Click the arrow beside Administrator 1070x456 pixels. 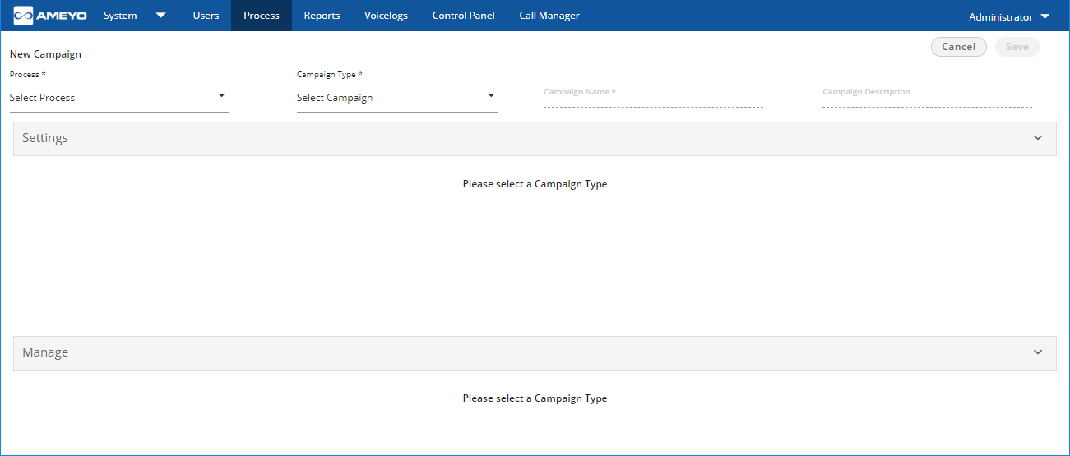click(1045, 16)
